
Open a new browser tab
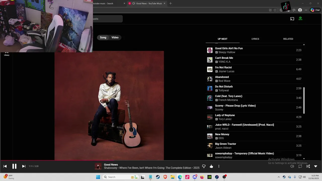171,3
